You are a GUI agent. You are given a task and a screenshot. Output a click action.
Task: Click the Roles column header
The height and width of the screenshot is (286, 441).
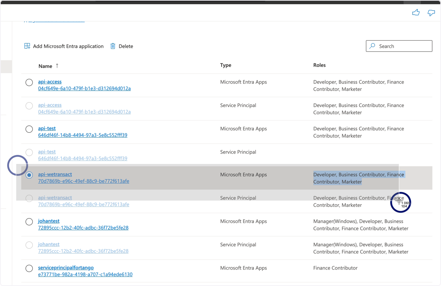click(x=319, y=65)
